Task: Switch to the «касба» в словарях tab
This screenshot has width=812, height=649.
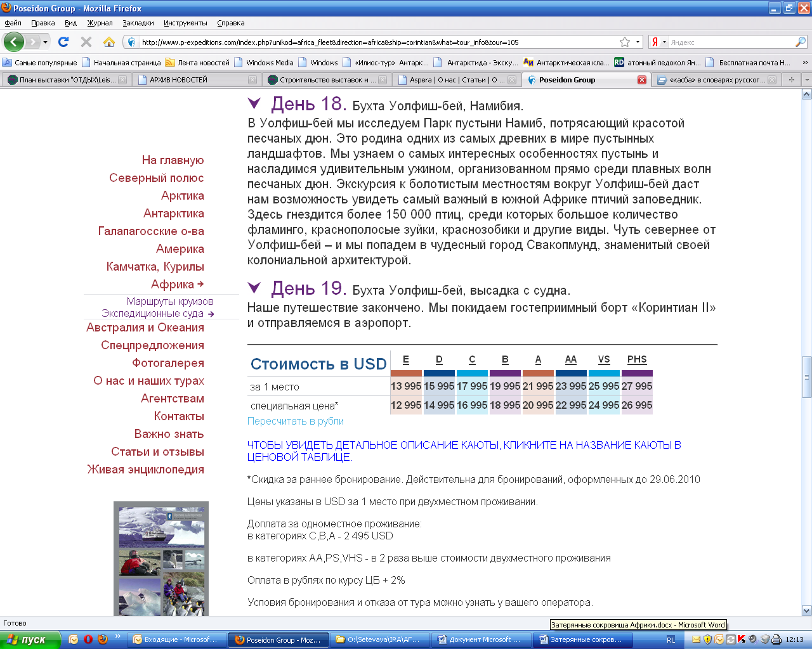Action: pyautogui.click(x=716, y=80)
